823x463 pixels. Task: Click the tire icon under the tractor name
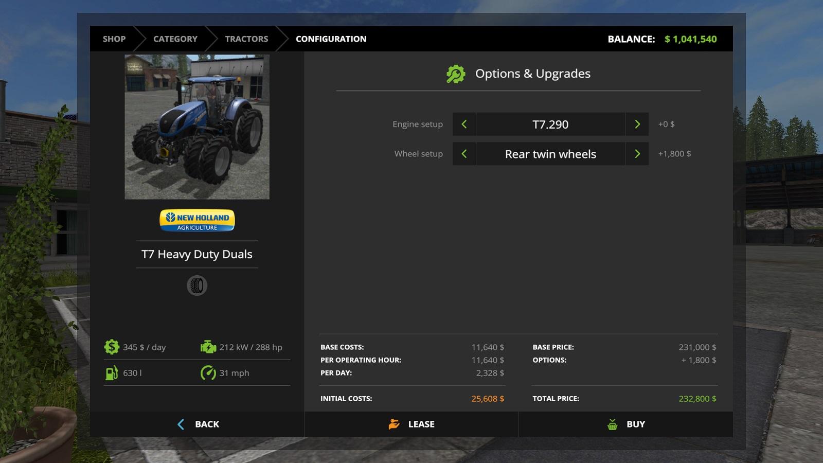197,286
